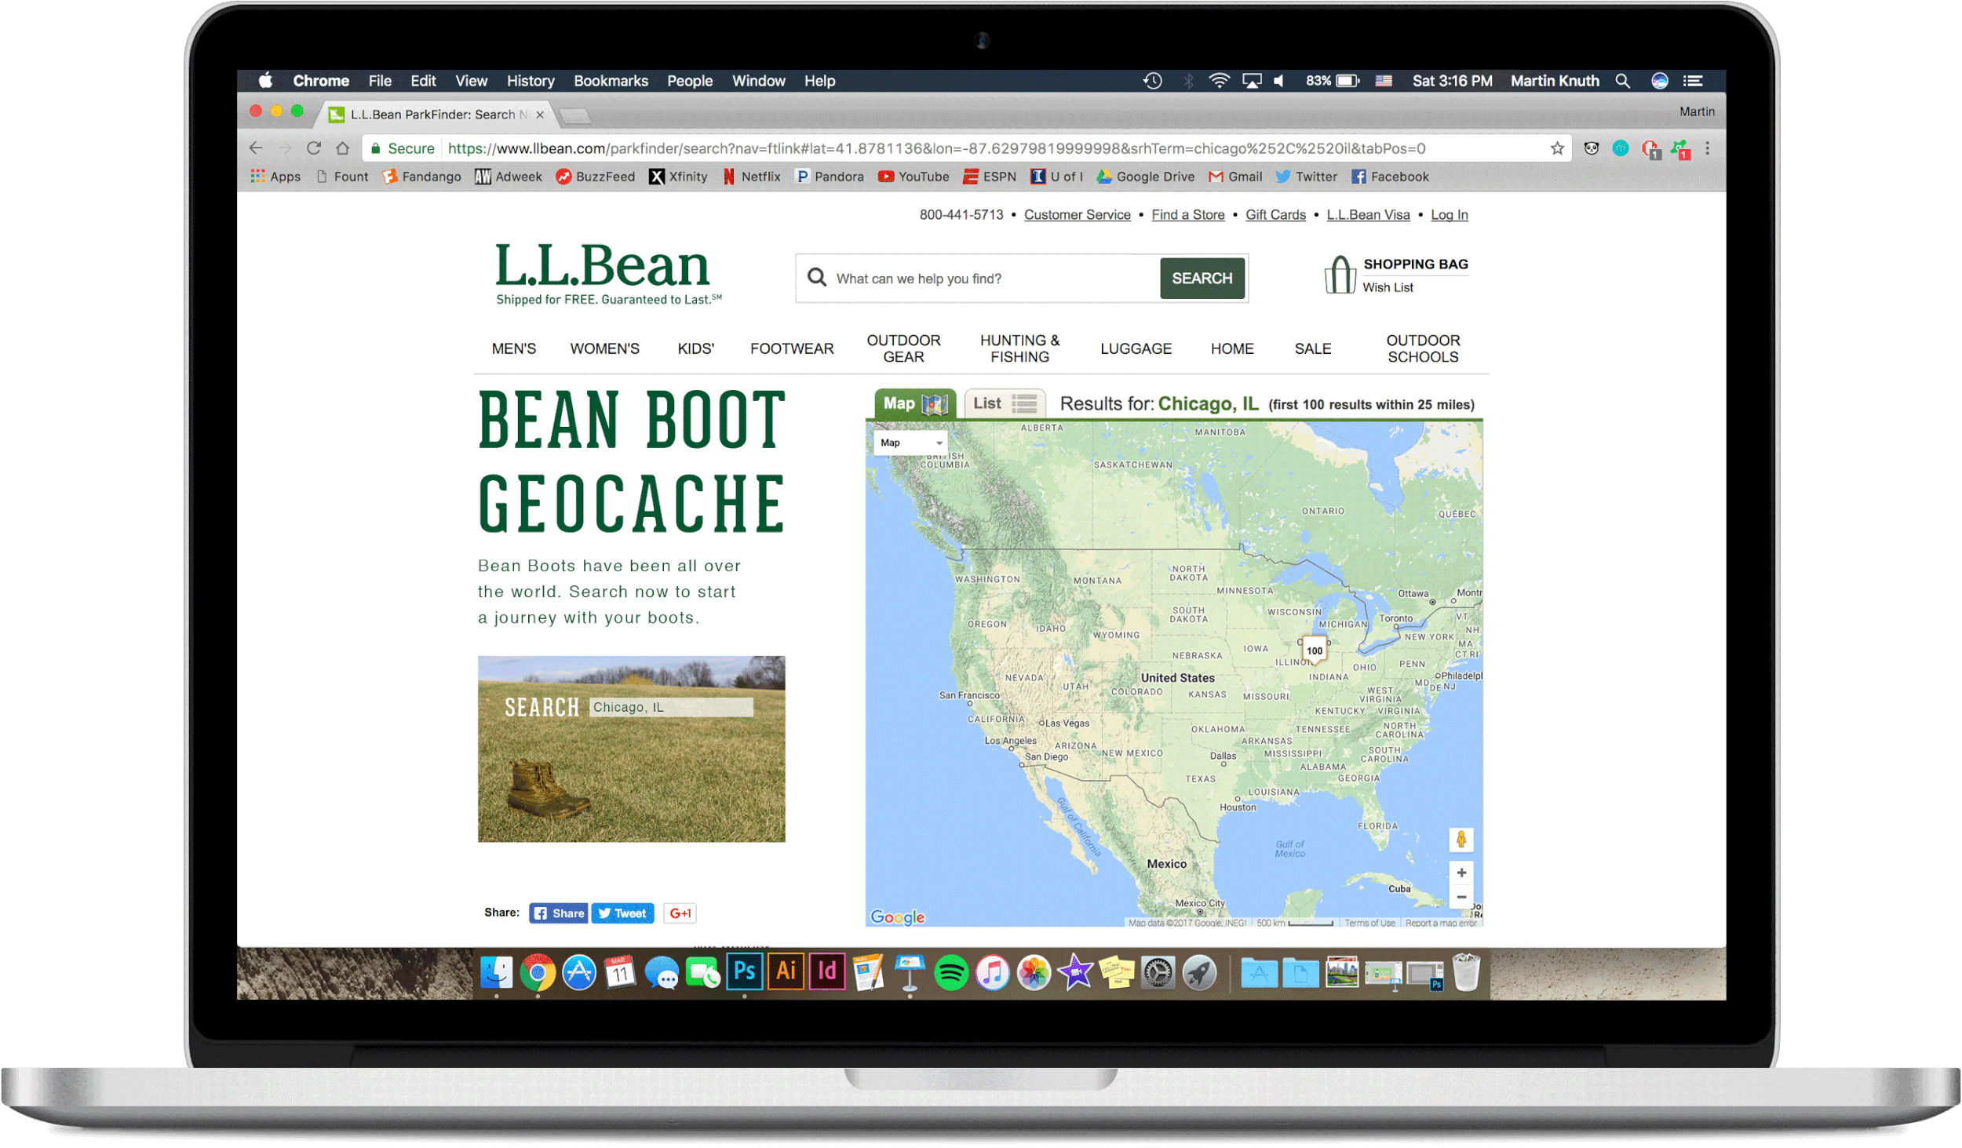Click the Chrome address bar URL
1962x1148 pixels.
coord(936,148)
